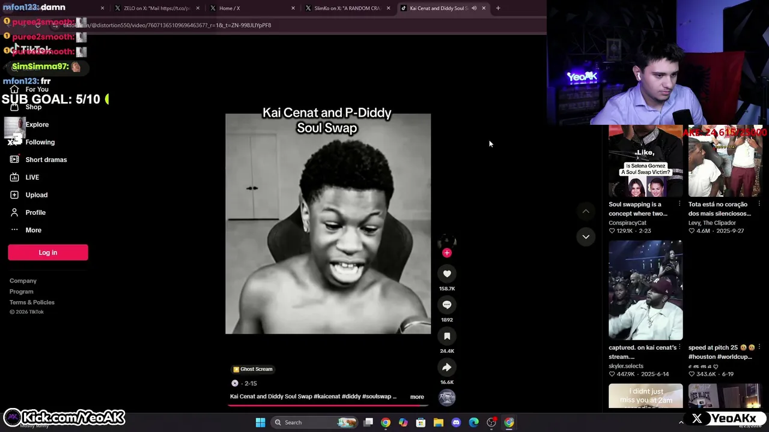Open Microsoft Edge from the taskbar

coord(473,422)
